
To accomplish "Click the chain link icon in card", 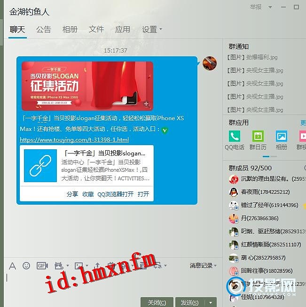I will click(40, 166).
